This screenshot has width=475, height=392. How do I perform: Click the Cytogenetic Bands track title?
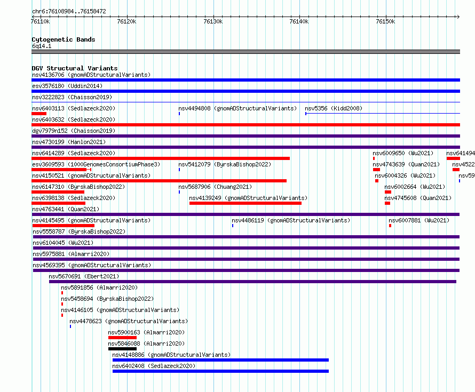pos(64,39)
